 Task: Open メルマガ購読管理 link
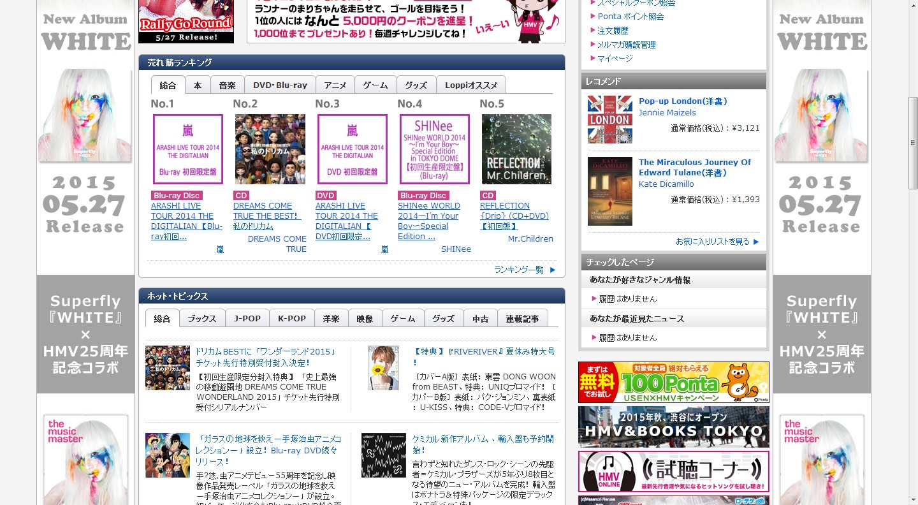pos(627,45)
